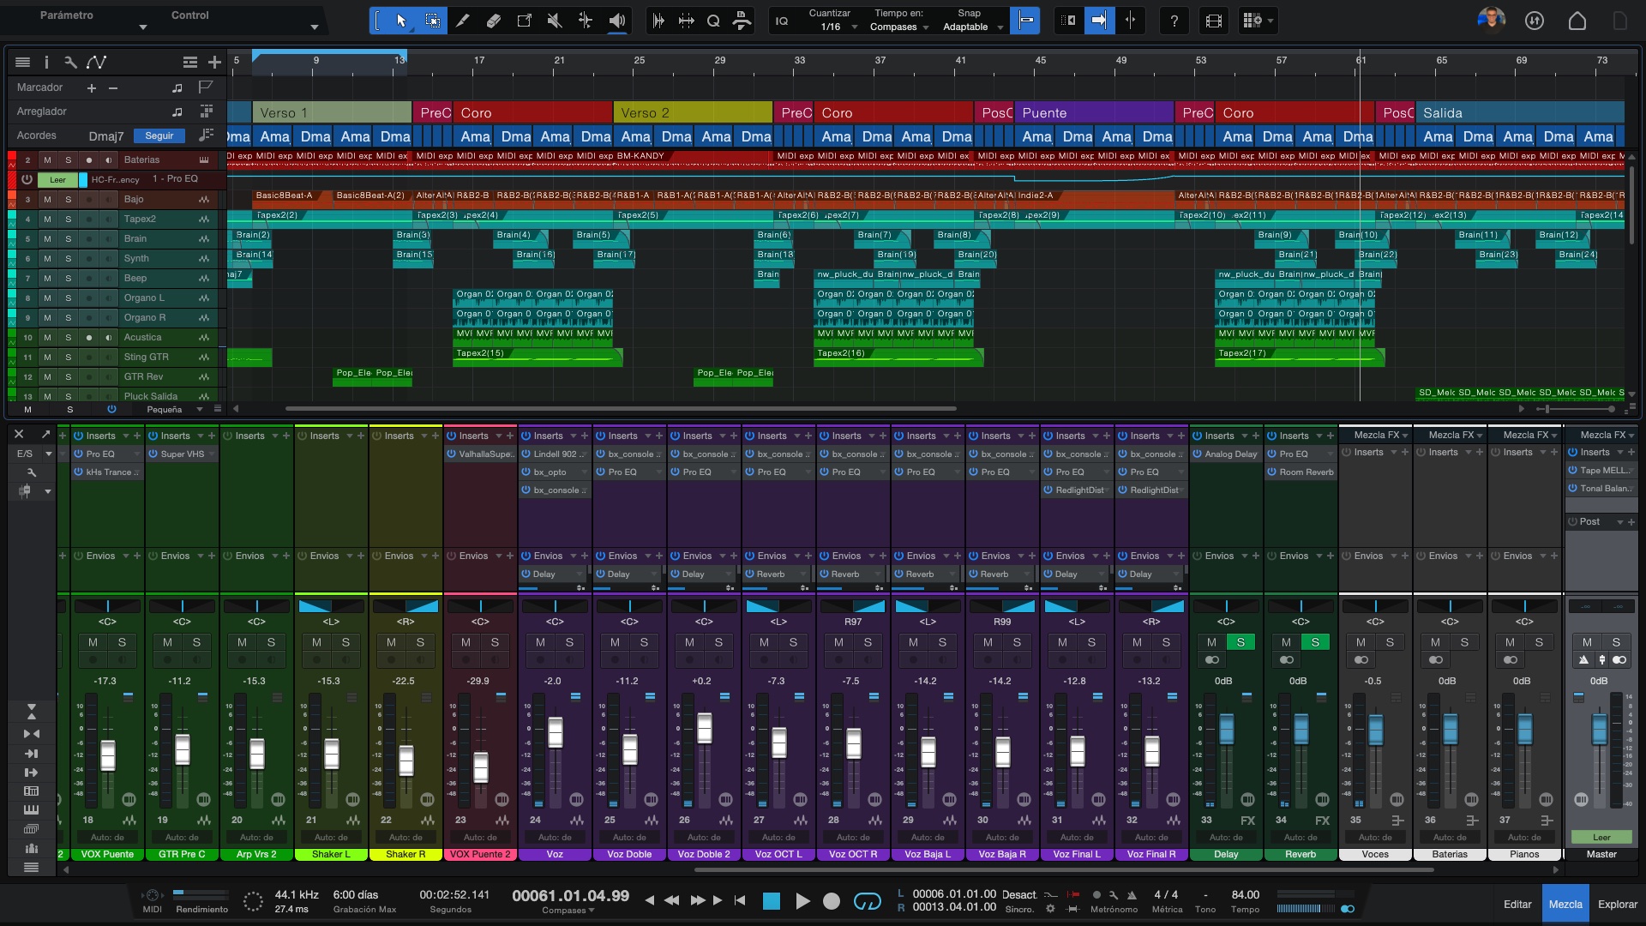Click the Seguir chord button
Viewport: 1646px width, 926px height.
click(x=159, y=135)
